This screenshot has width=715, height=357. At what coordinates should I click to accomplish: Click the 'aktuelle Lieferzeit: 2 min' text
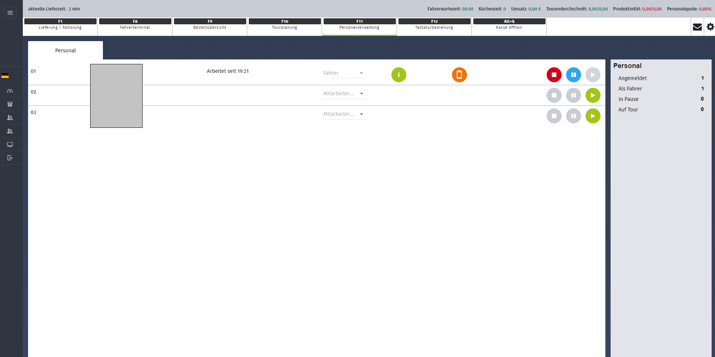coord(54,9)
